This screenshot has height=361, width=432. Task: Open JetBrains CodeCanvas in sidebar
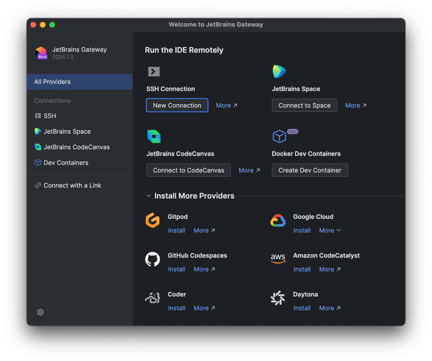tap(80, 147)
